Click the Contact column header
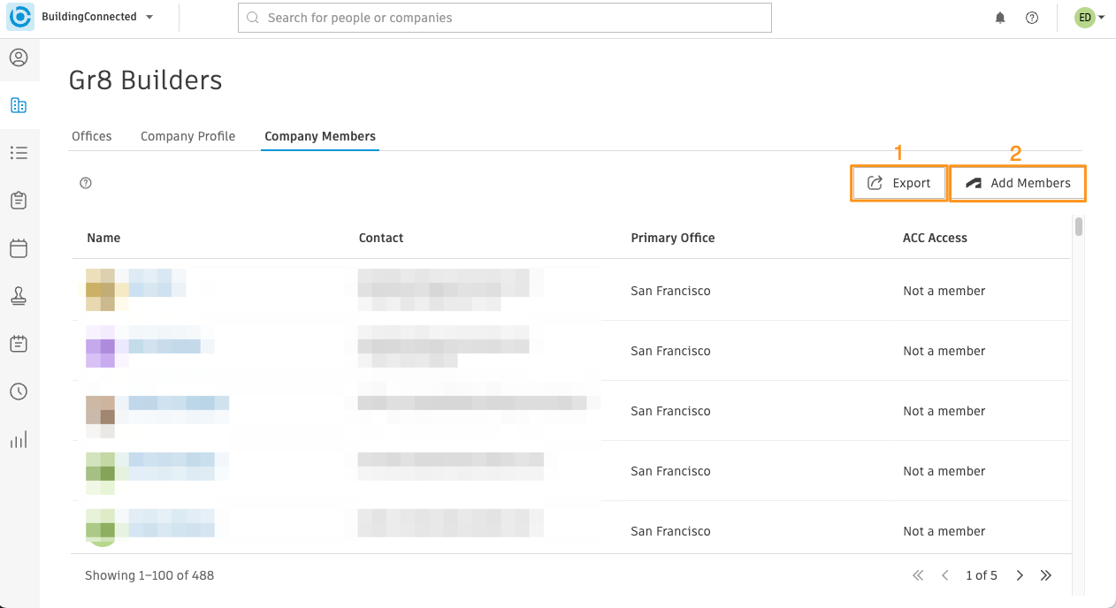This screenshot has height=608, width=1116. coord(381,238)
